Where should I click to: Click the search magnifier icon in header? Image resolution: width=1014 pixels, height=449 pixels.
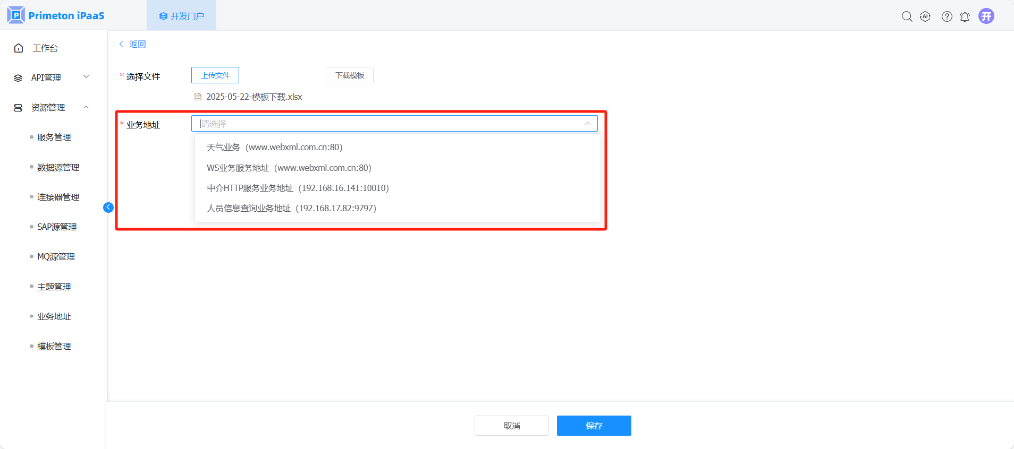coord(907,16)
